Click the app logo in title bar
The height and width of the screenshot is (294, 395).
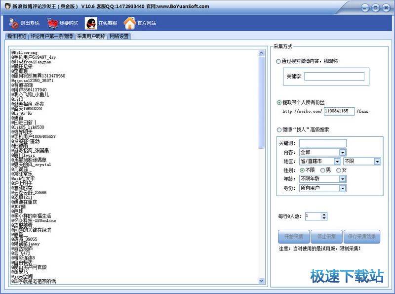[x=6, y=6]
